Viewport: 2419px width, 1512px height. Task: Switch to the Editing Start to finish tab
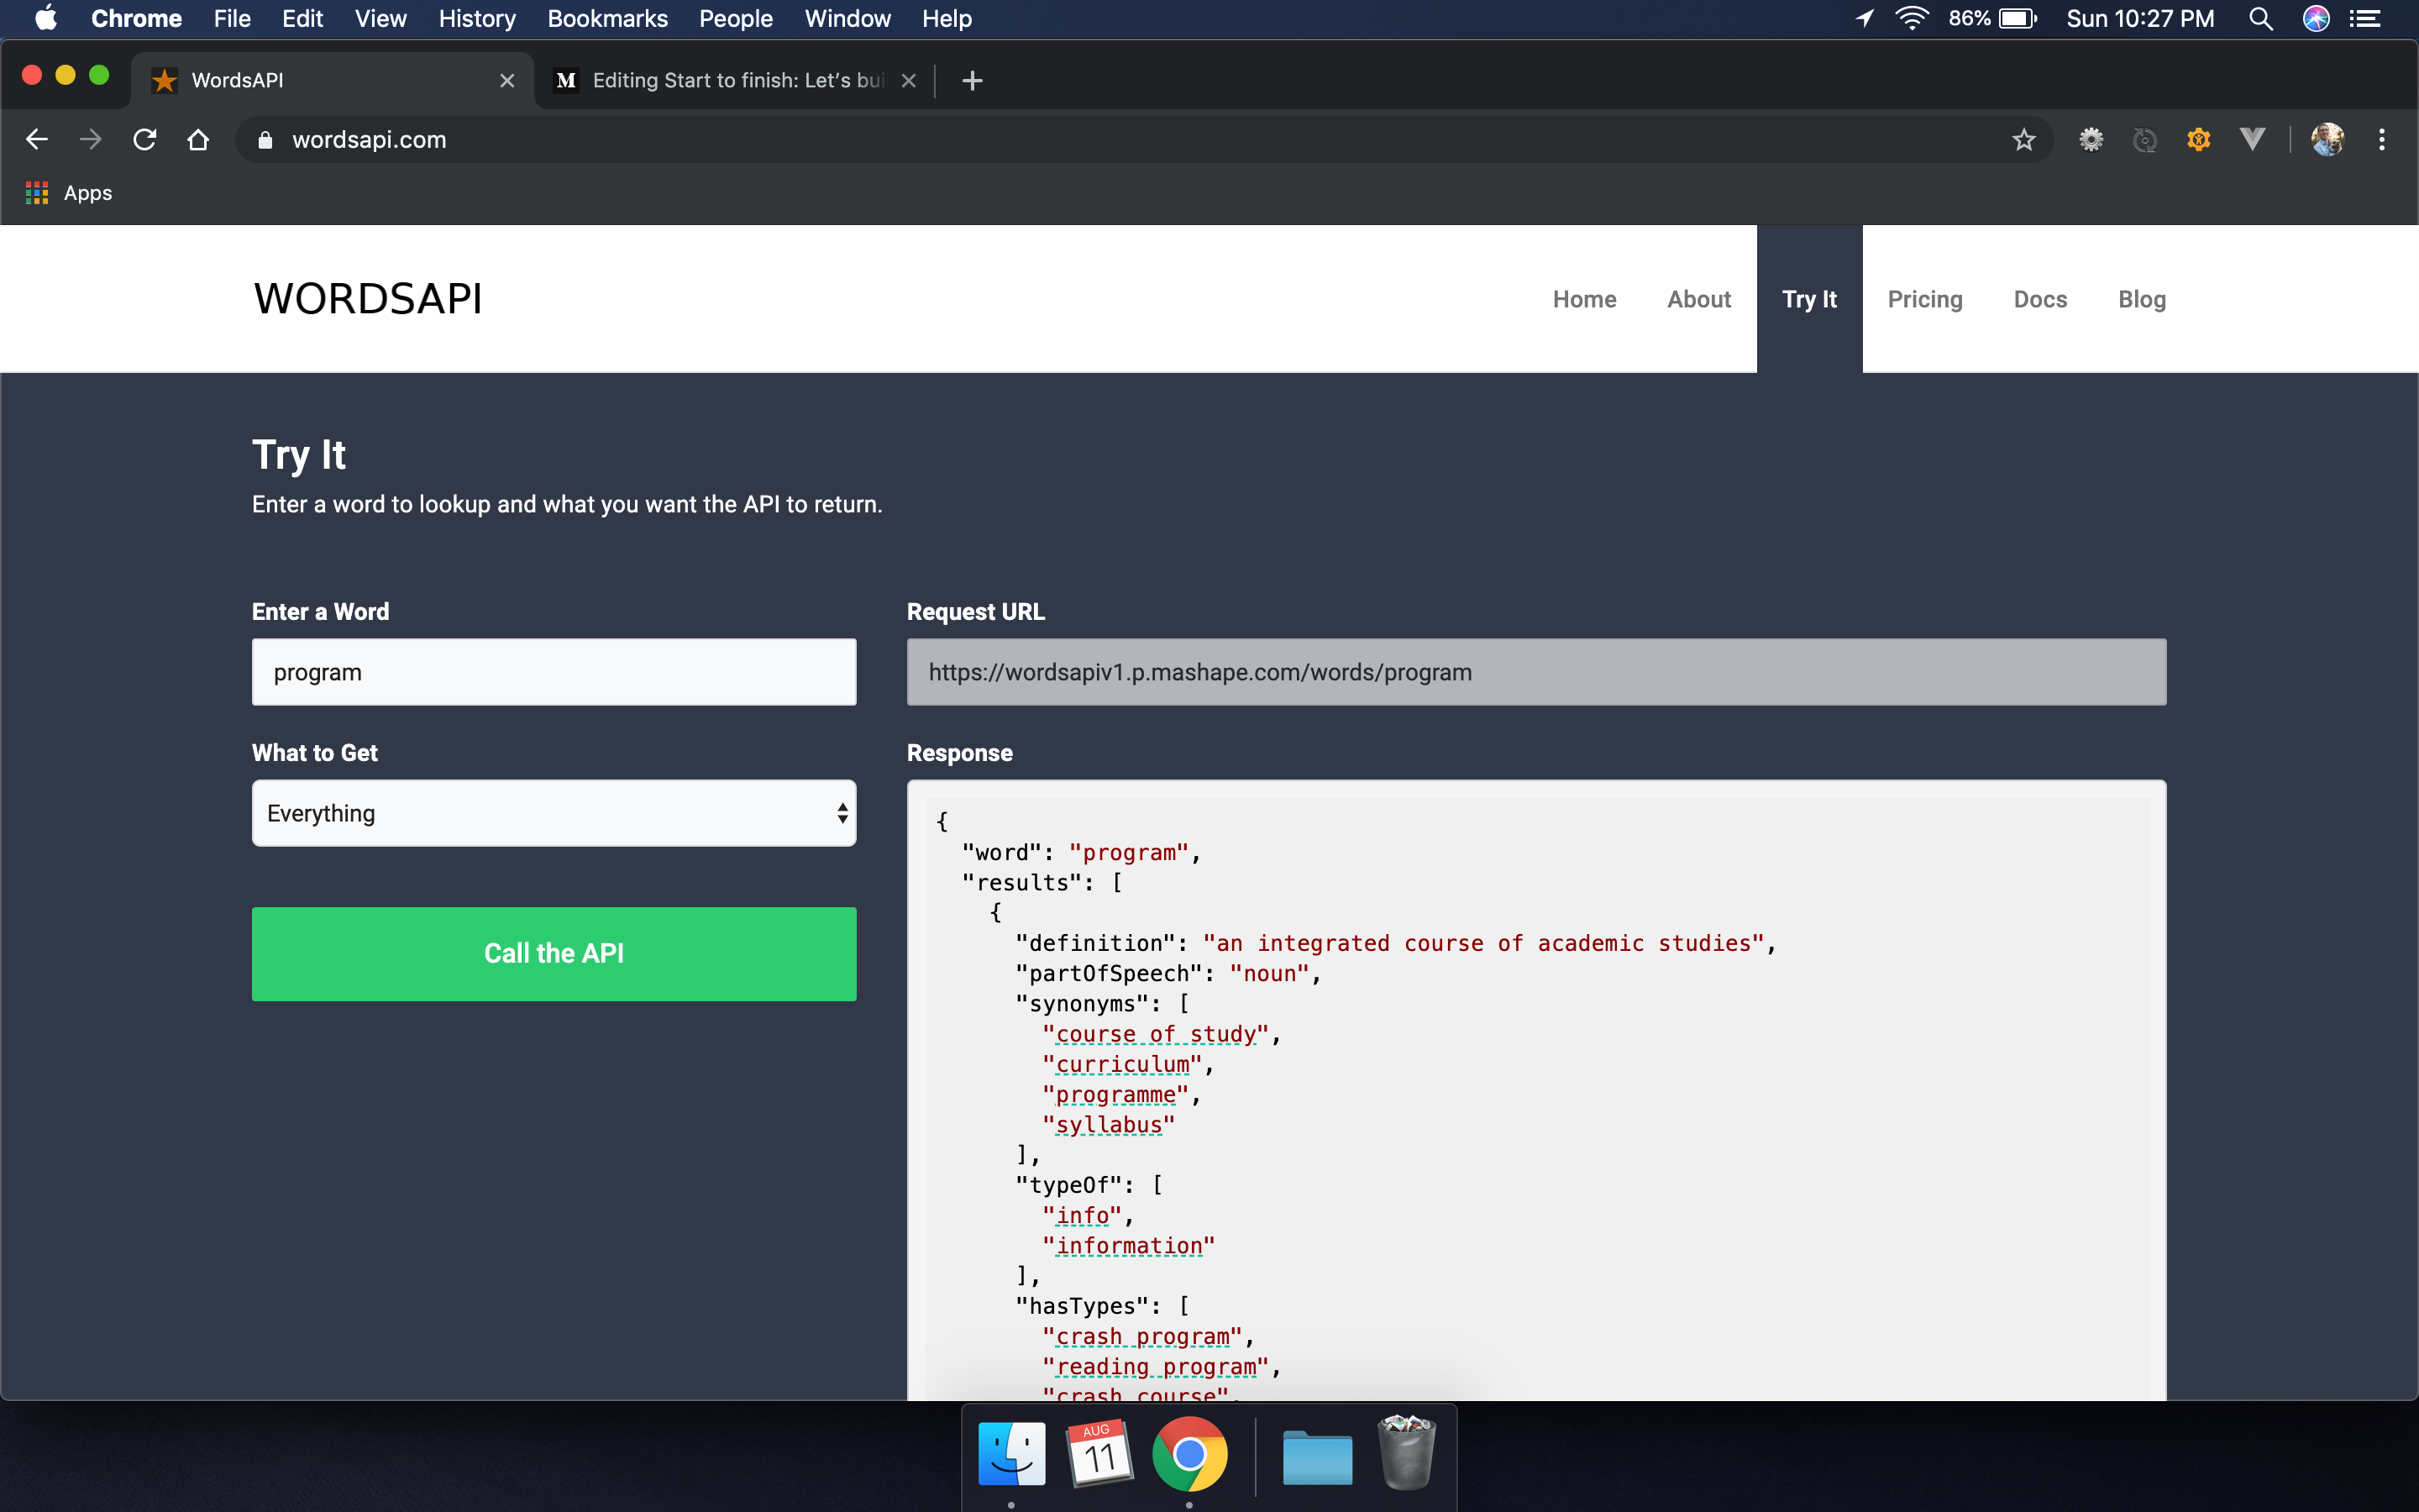click(735, 80)
